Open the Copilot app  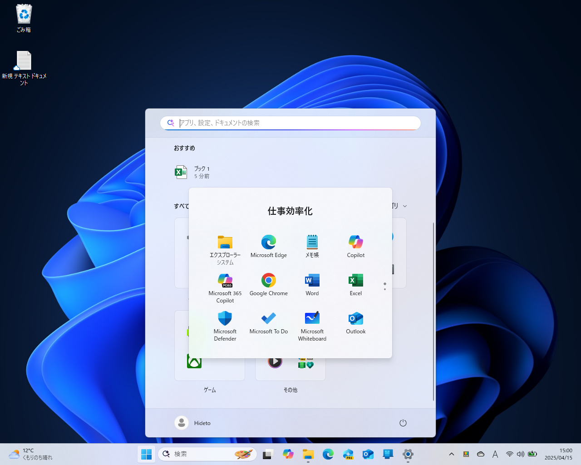(x=355, y=246)
